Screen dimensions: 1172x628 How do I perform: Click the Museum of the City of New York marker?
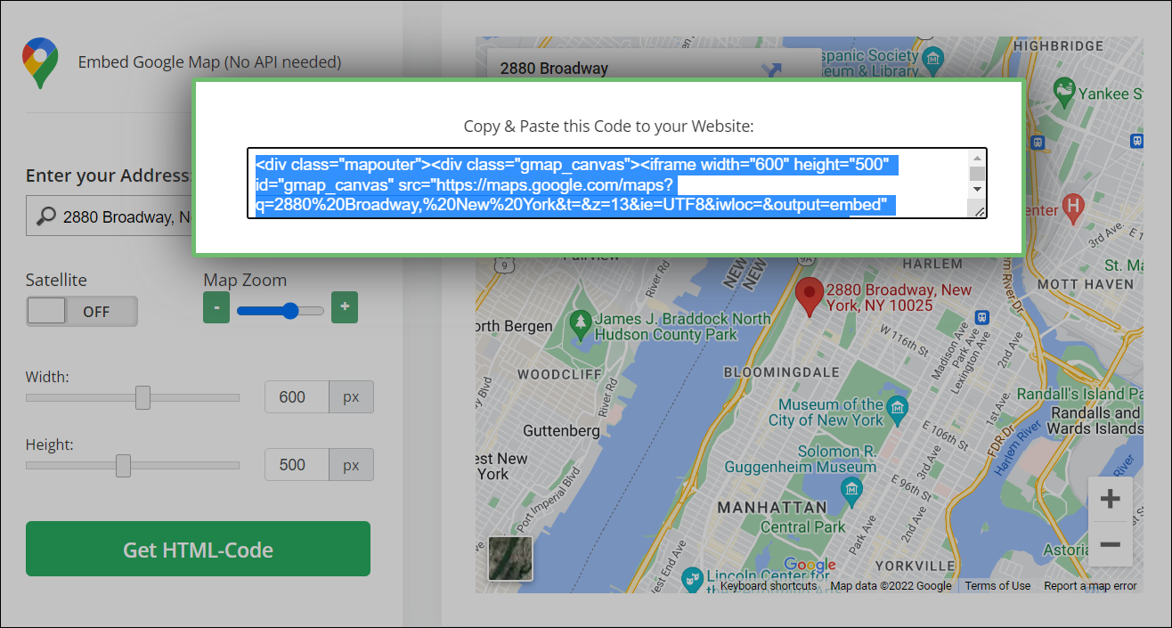[897, 410]
